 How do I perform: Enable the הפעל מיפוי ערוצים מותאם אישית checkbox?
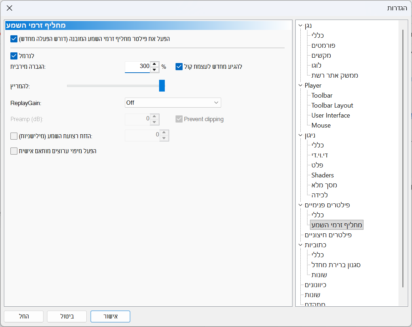pos(14,151)
